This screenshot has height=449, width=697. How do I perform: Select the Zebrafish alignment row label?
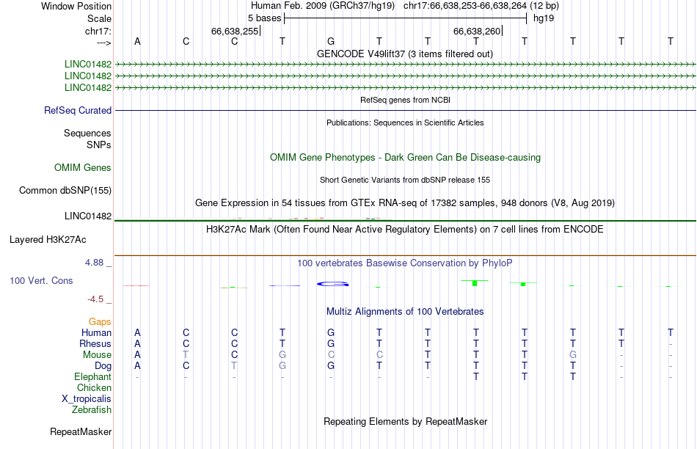(92, 409)
